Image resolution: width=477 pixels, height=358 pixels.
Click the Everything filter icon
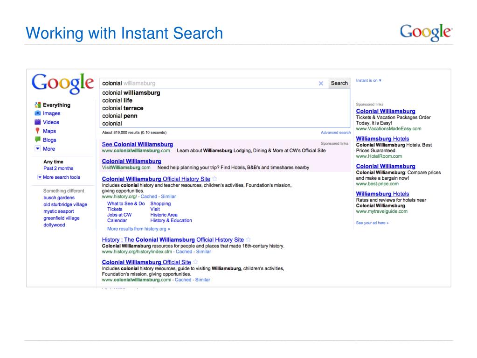pos(38,105)
